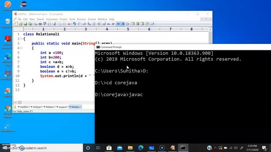Expand hidden system tray icons chevron
The width and height of the screenshot is (271, 152).
215,148
